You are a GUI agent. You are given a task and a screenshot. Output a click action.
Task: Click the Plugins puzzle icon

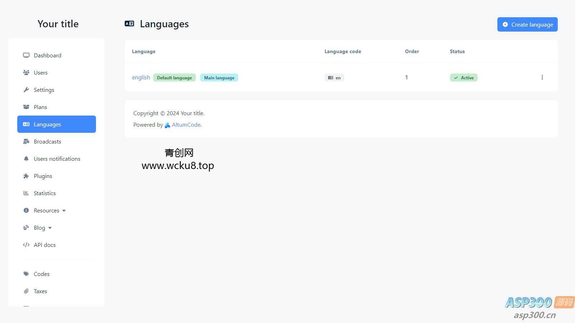click(26, 176)
